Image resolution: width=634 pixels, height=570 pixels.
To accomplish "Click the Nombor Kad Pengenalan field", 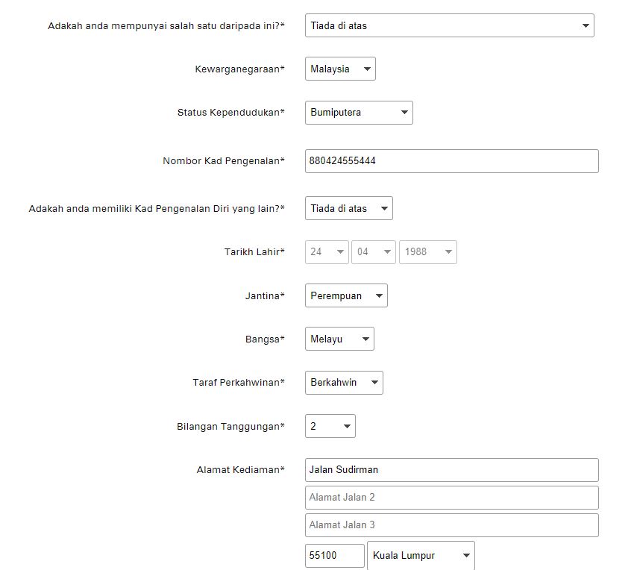I will pos(451,161).
